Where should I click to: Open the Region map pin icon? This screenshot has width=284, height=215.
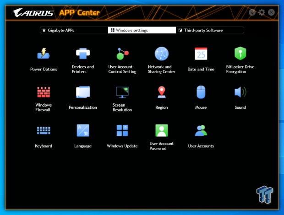[x=162, y=92]
